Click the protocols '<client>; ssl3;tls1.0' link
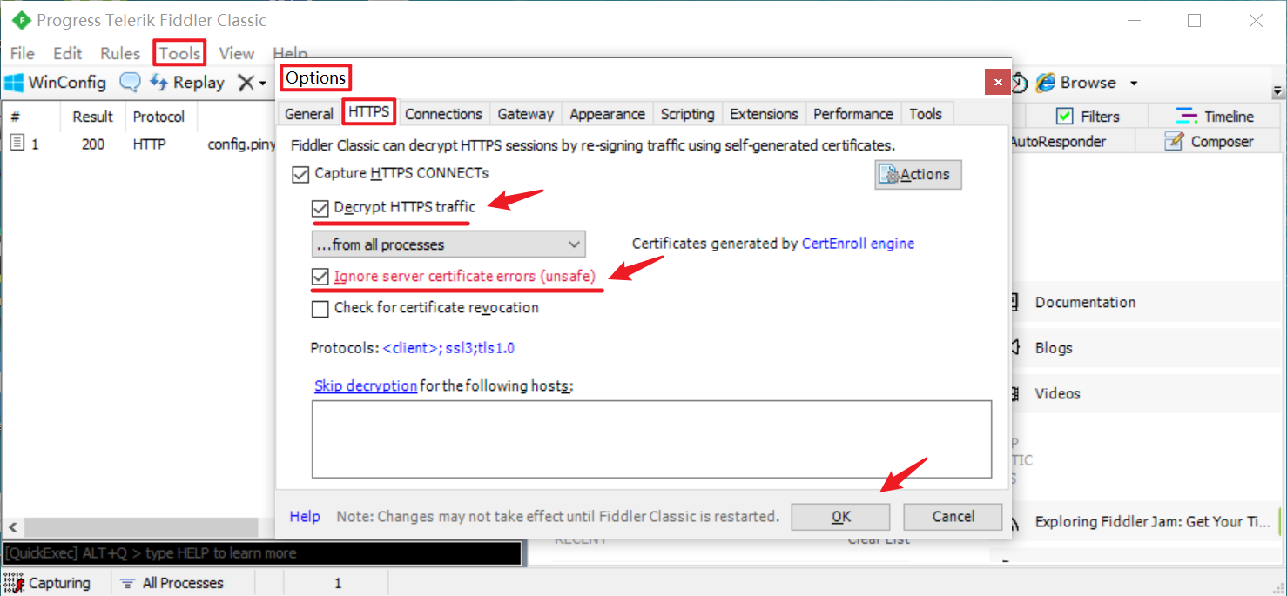Screen dimensions: 1287x596 click(x=448, y=348)
